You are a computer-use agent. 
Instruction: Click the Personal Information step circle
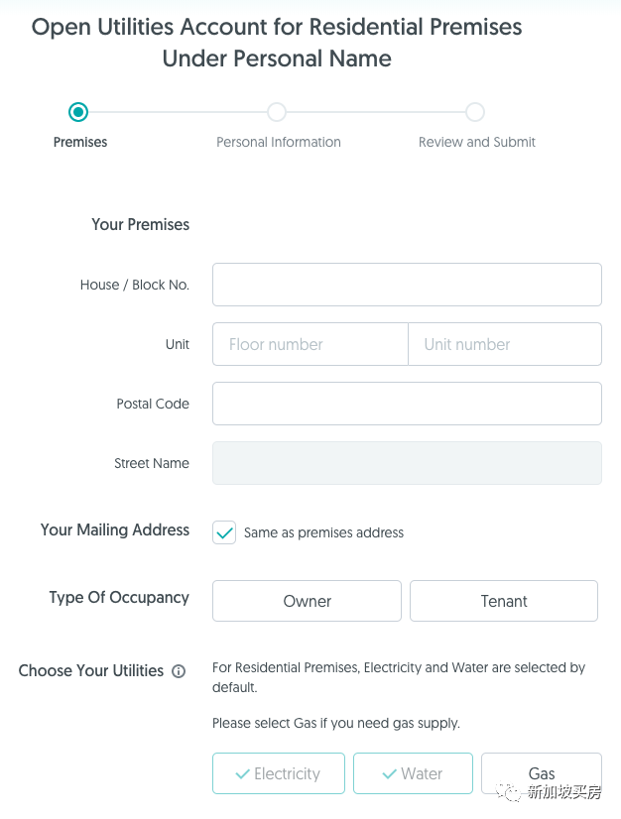pos(277,112)
